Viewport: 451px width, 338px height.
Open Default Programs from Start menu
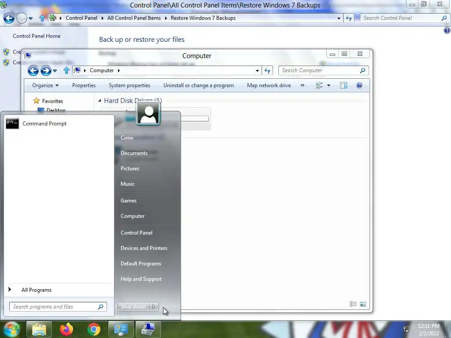(140, 264)
